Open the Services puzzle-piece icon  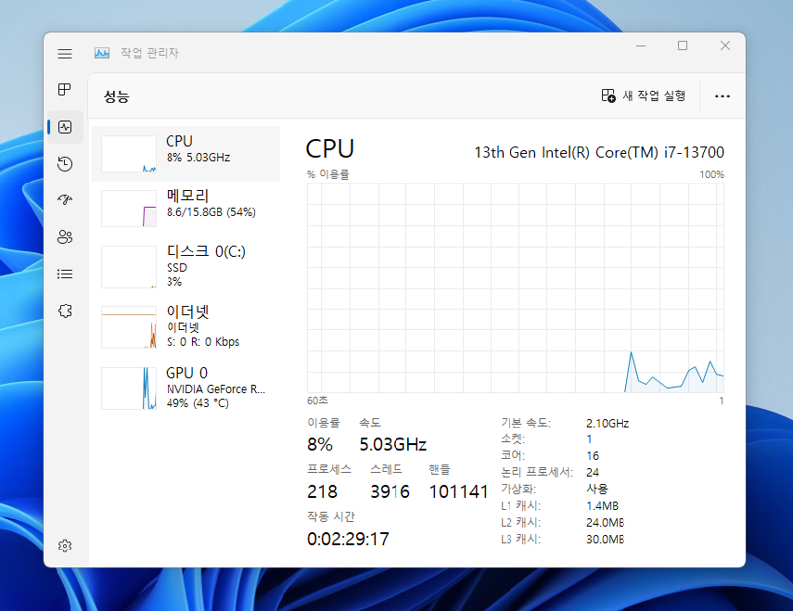pos(65,310)
